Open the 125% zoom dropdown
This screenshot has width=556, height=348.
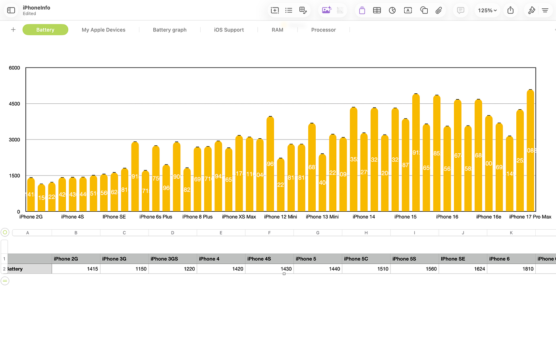click(x=487, y=10)
